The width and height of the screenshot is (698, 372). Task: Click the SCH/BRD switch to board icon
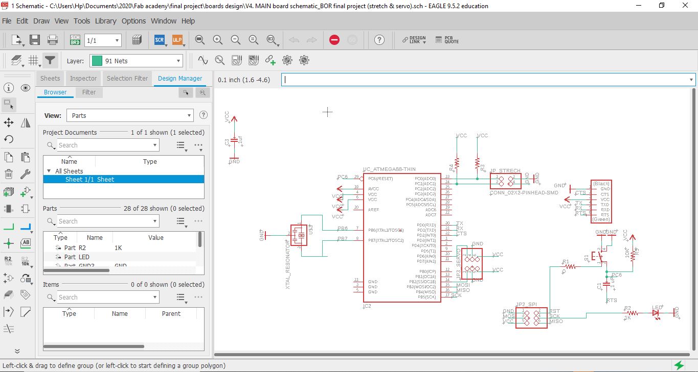[x=75, y=40]
